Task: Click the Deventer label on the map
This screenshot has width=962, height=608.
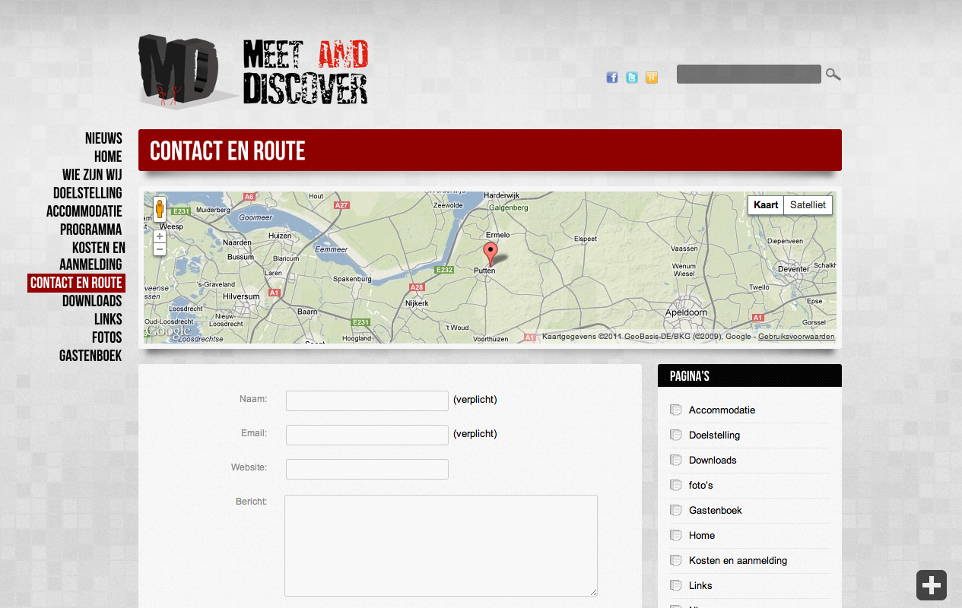Action: tap(794, 269)
